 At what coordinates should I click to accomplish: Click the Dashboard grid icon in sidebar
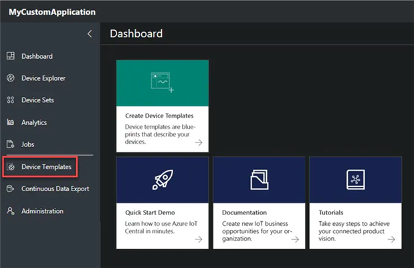(11, 56)
